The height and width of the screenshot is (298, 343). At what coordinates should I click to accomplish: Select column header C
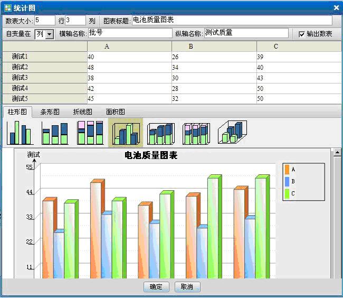[299, 46]
